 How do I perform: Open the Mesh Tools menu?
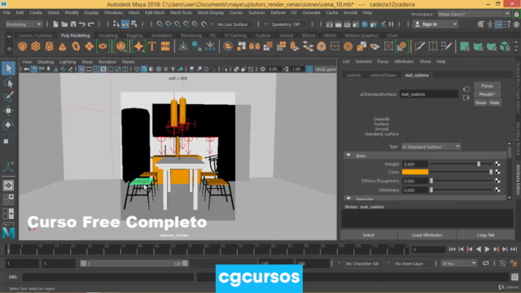point(181,13)
